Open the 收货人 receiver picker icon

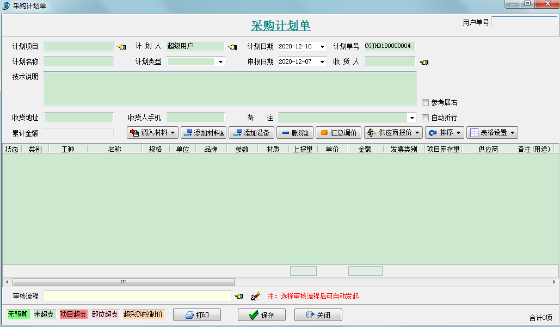[423, 61]
